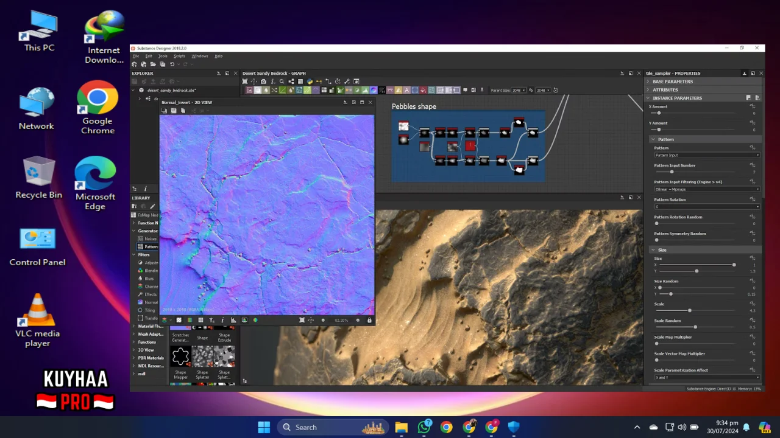Save 2D view image floppy icon

tap(174, 110)
